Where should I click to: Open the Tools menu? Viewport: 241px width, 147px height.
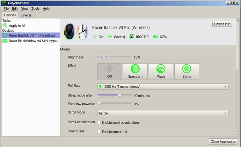point(35,9)
